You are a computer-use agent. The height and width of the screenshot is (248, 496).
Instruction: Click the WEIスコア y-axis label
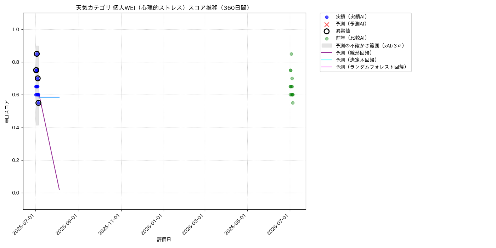click(7, 111)
